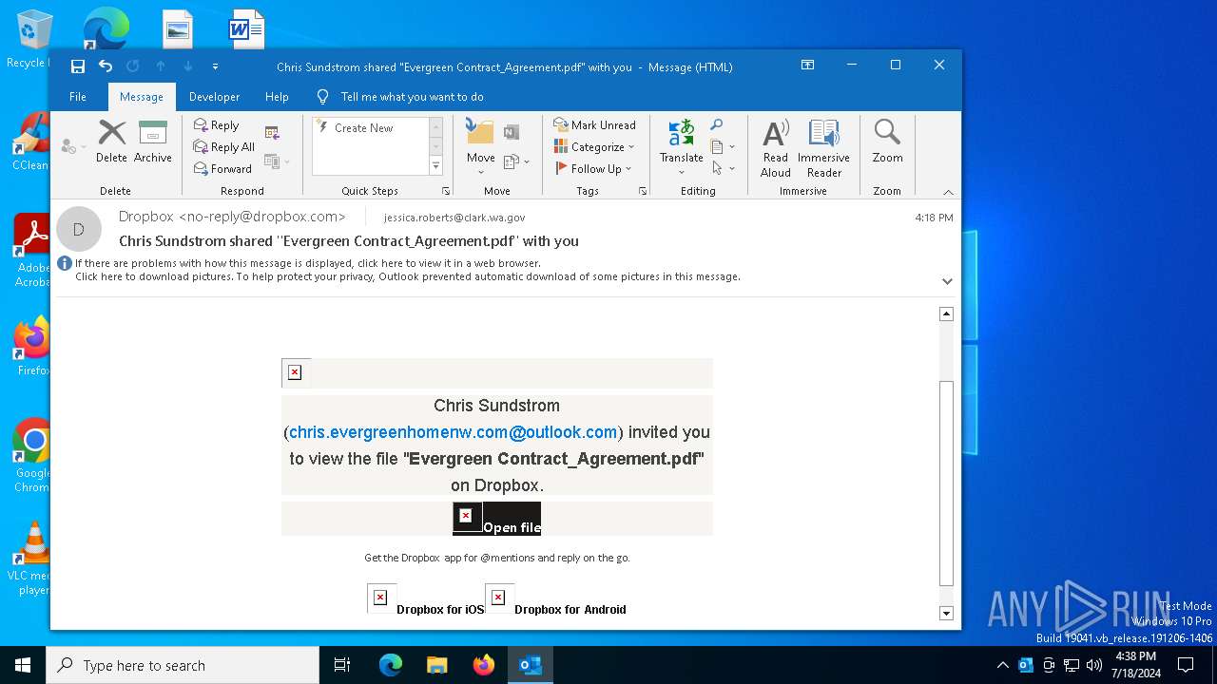
Task: Click recipient jessica.roberts@clark.wa.gov
Action: (x=454, y=218)
